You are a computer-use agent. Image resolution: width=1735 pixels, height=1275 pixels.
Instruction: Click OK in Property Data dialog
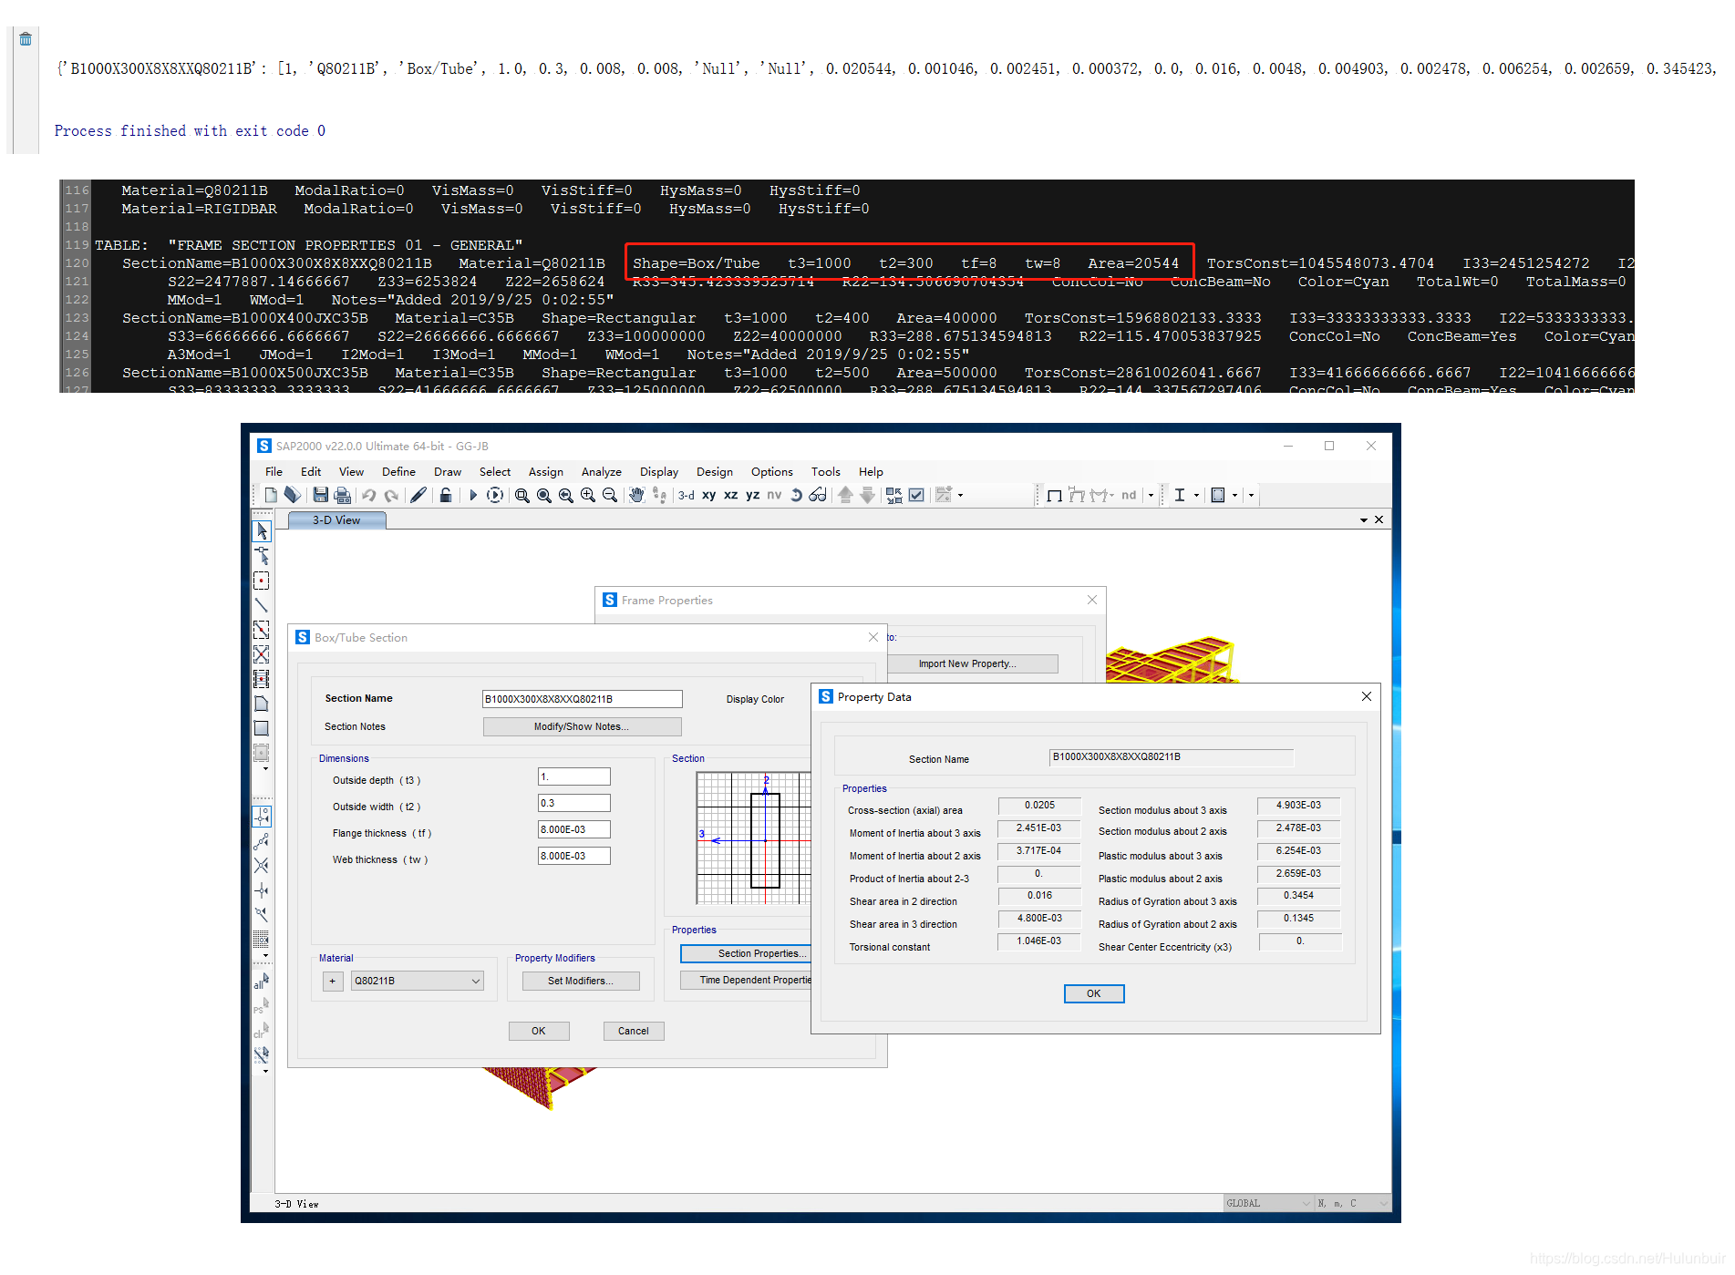coord(1093,993)
